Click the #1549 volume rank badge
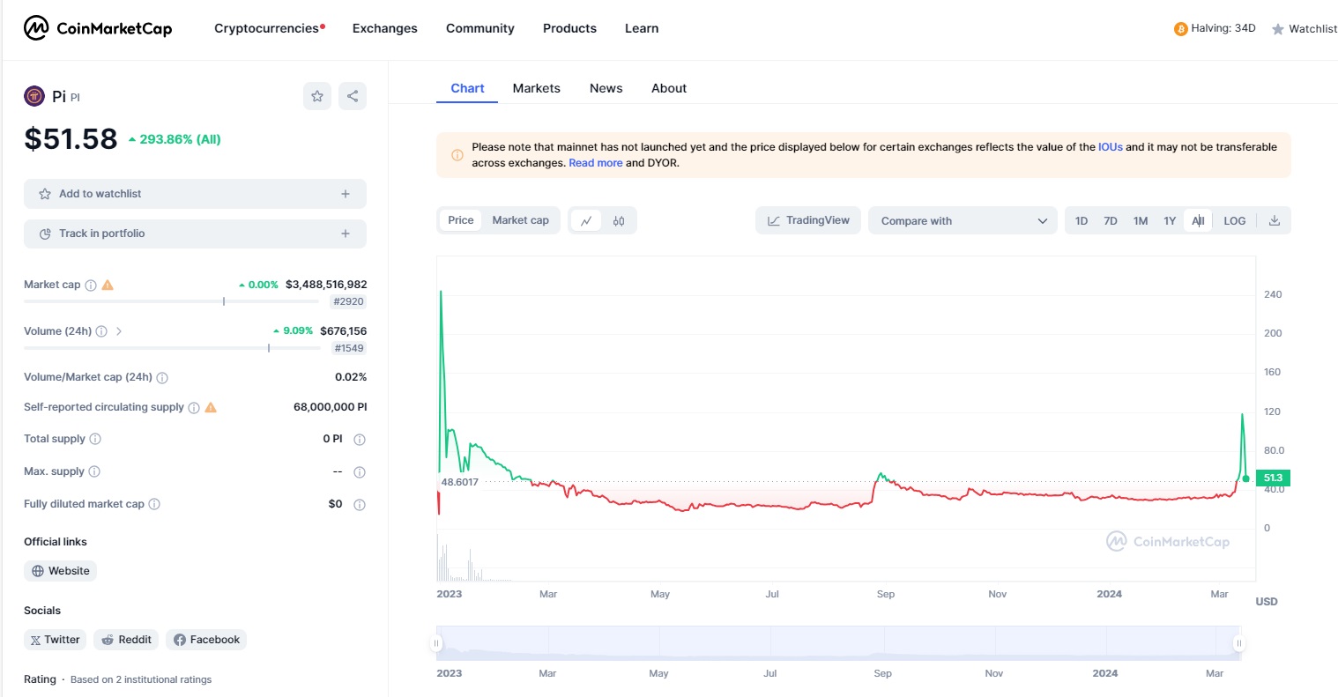1338x697 pixels. pos(349,348)
